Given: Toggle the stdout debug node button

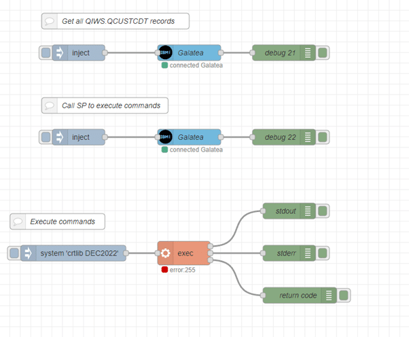Looking at the screenshot, I should click(x=323, y=211).
